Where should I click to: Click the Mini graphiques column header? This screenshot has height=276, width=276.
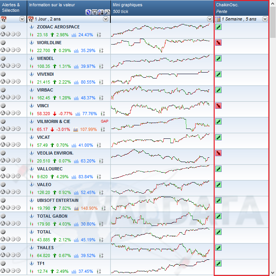162,8
